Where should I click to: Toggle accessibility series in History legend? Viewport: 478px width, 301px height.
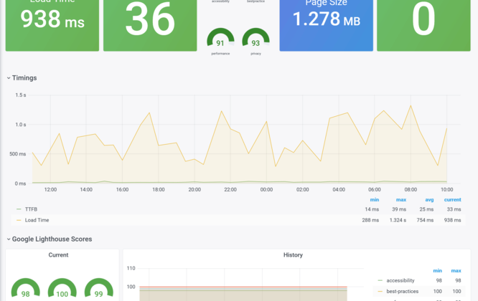tap(400, 280)
